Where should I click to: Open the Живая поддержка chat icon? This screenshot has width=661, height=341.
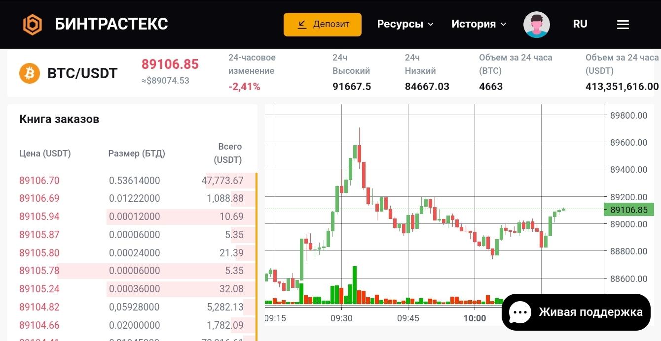[520, 312]
